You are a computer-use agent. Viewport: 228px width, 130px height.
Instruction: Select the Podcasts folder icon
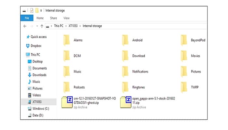click(x=66, y=87)
